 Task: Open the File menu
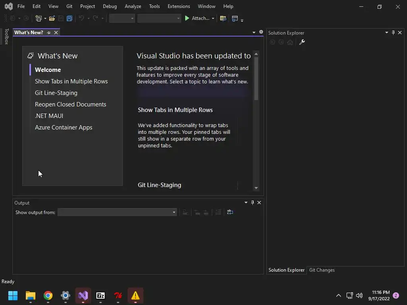21,6
